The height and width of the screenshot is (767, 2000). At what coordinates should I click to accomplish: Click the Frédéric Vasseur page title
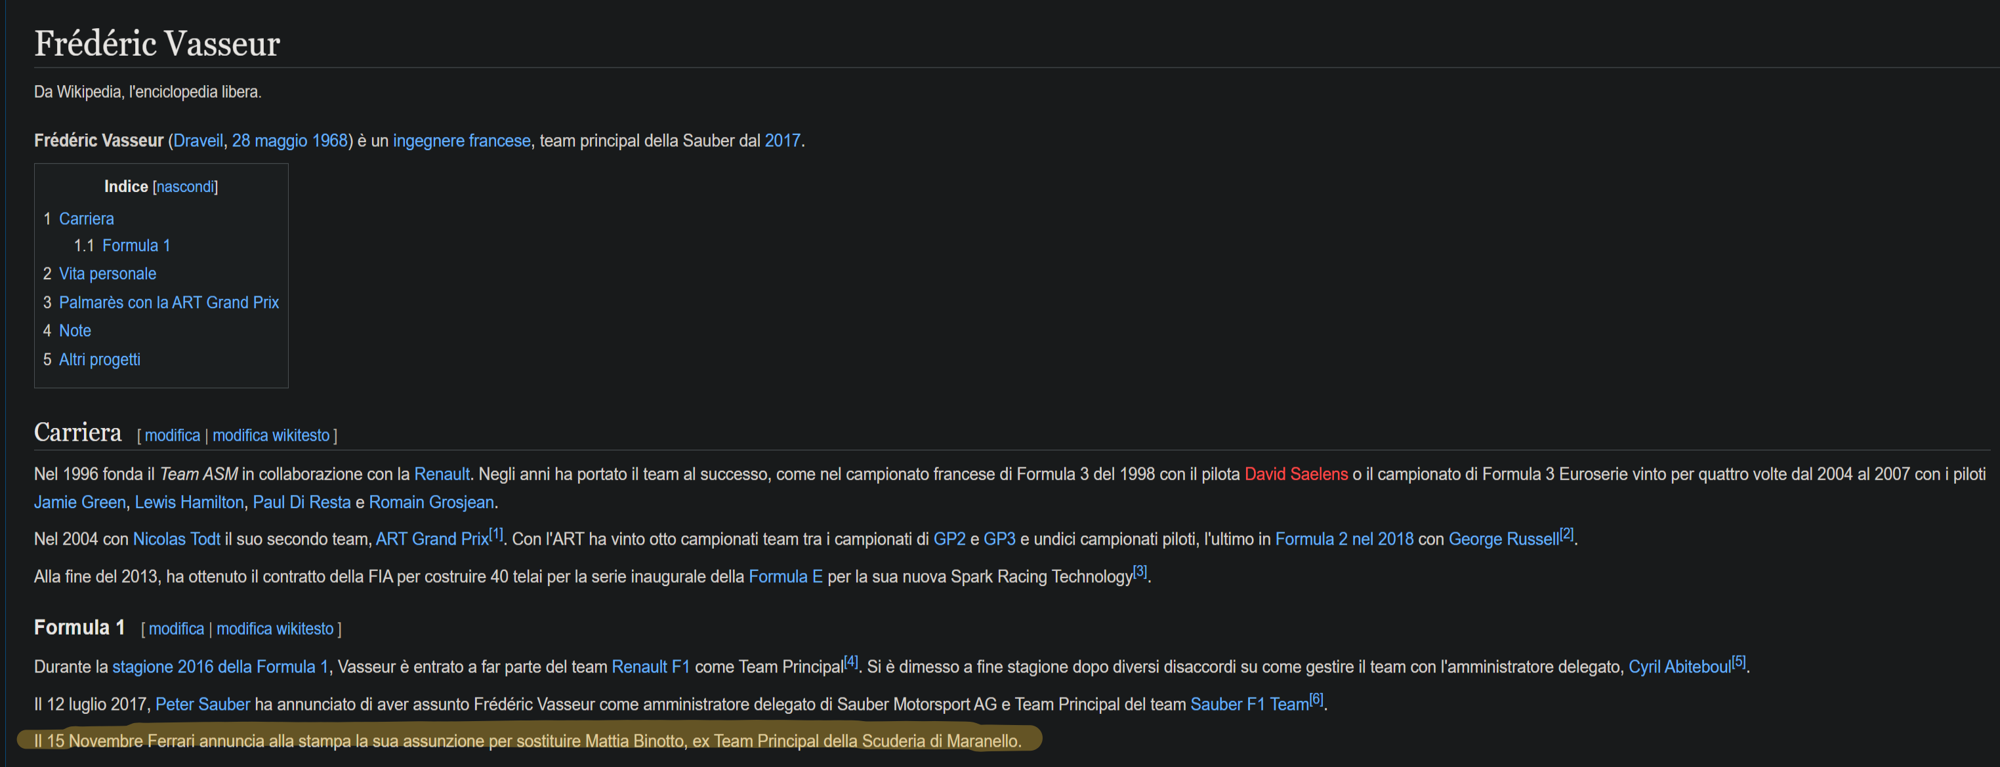tap(157, 43)
